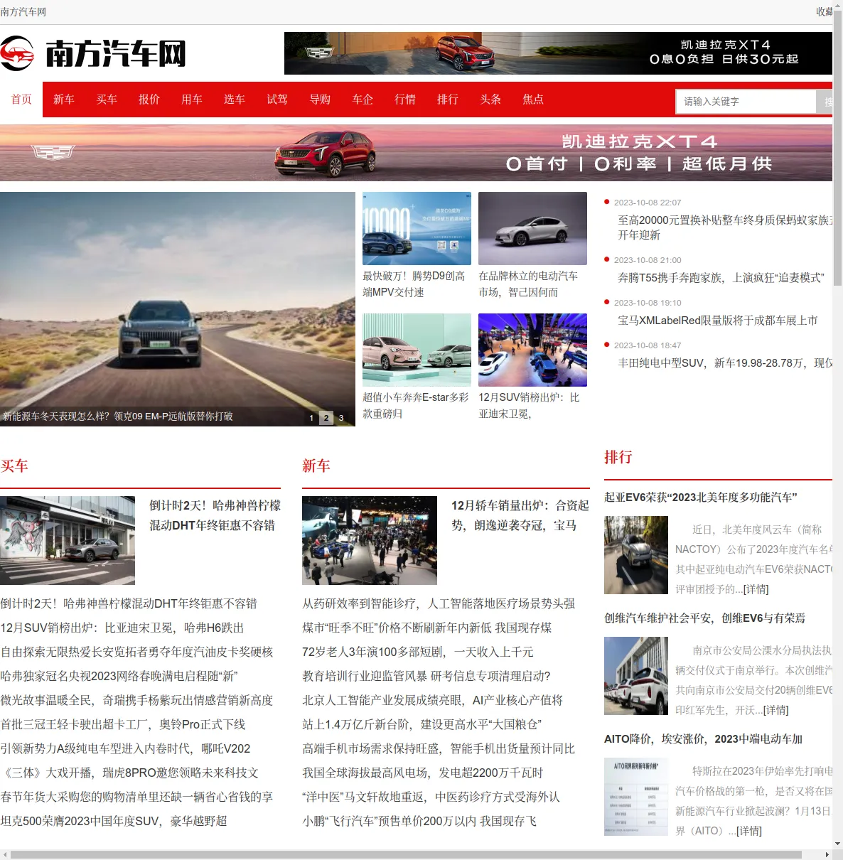This screenshot has width=843, height=860.
Task: Open the 首页 nav tab
Action: pyautogui.click(x=21, y=100)
